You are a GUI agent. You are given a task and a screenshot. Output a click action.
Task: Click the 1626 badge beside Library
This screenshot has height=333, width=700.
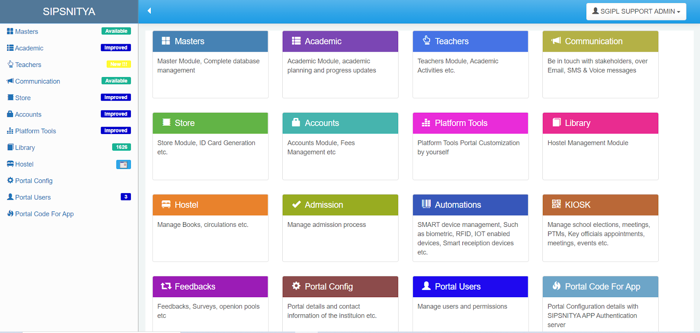click(121, 147)
